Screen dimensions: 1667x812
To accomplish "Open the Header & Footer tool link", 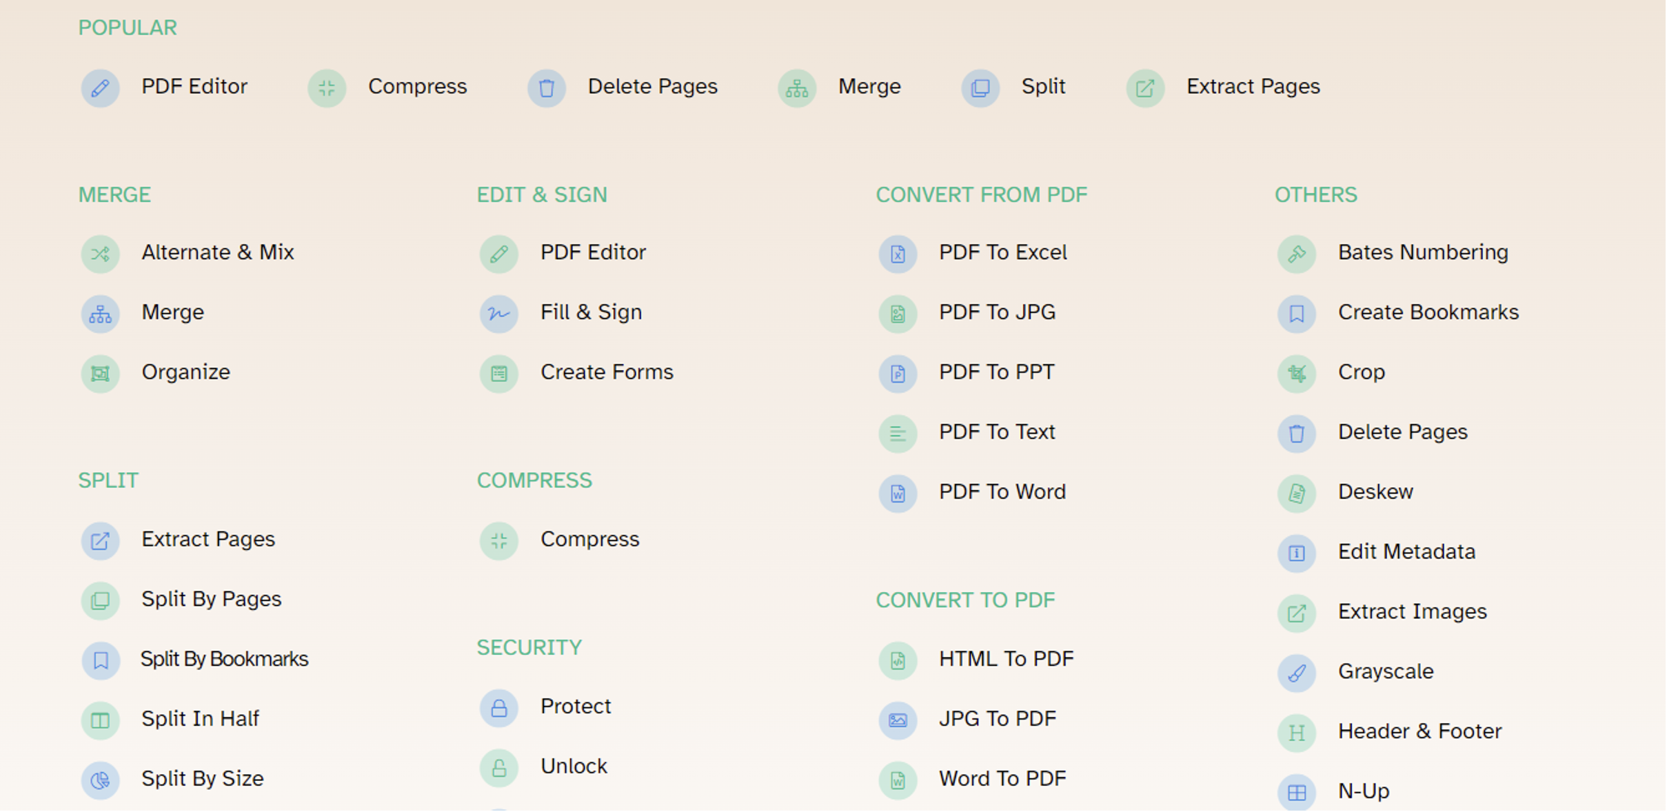I will 1420,731.
